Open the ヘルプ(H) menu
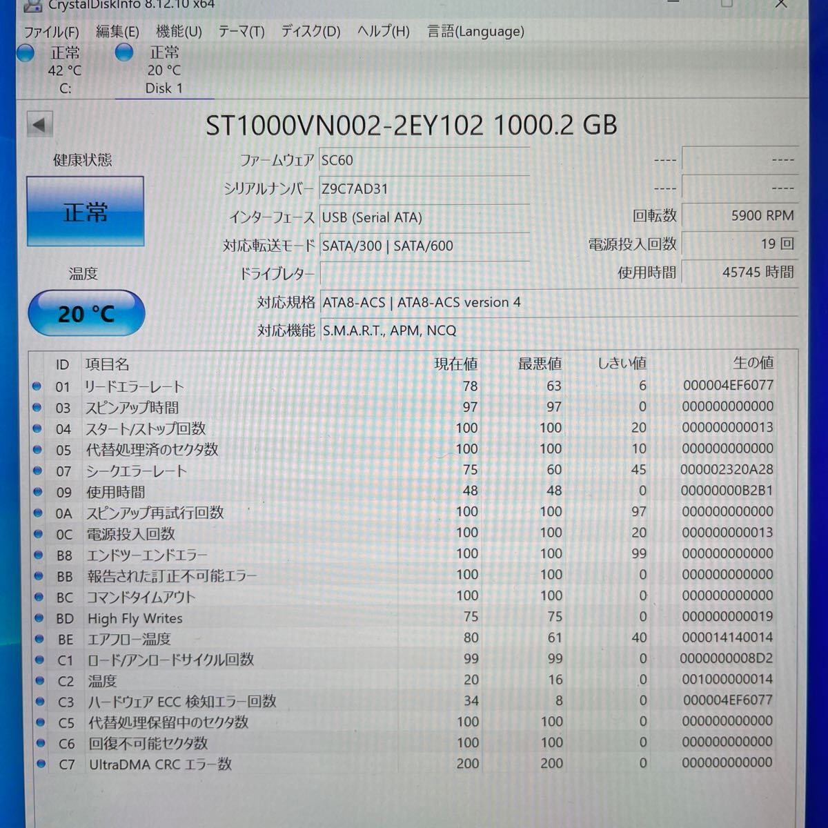 384,31
